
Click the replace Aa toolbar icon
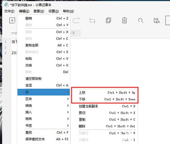[157, 20]
